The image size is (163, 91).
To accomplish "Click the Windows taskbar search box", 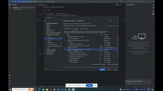I will [x=23, y=89].
